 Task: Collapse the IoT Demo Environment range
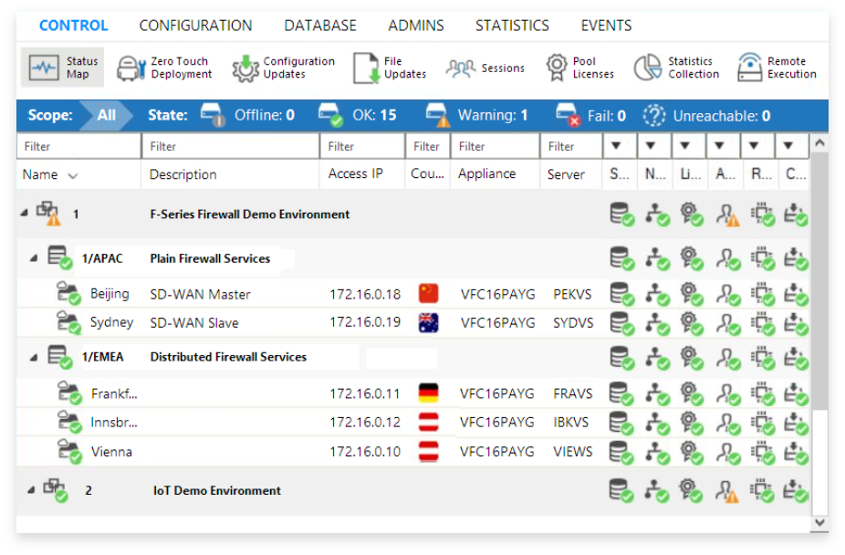click(x=31, y=490)
